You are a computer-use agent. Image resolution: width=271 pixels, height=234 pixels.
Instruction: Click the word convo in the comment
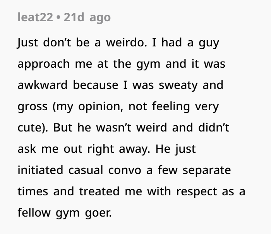[x=125, y=171]
